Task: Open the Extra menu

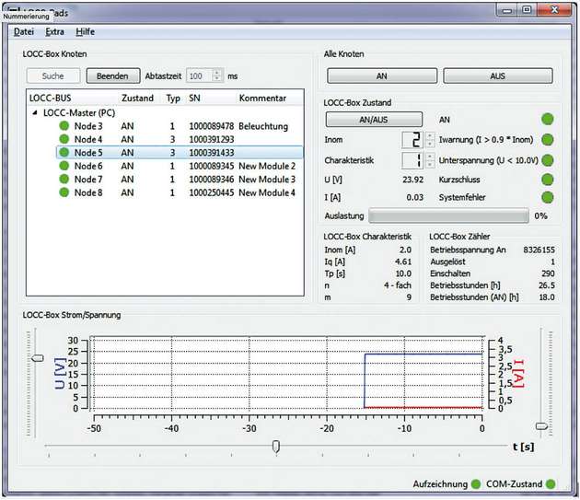Action: tap(54, 32)
